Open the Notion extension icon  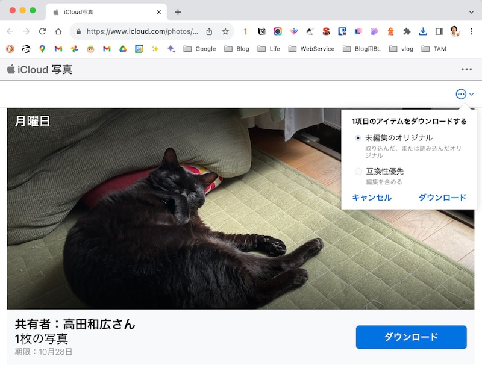pos(261,31)
